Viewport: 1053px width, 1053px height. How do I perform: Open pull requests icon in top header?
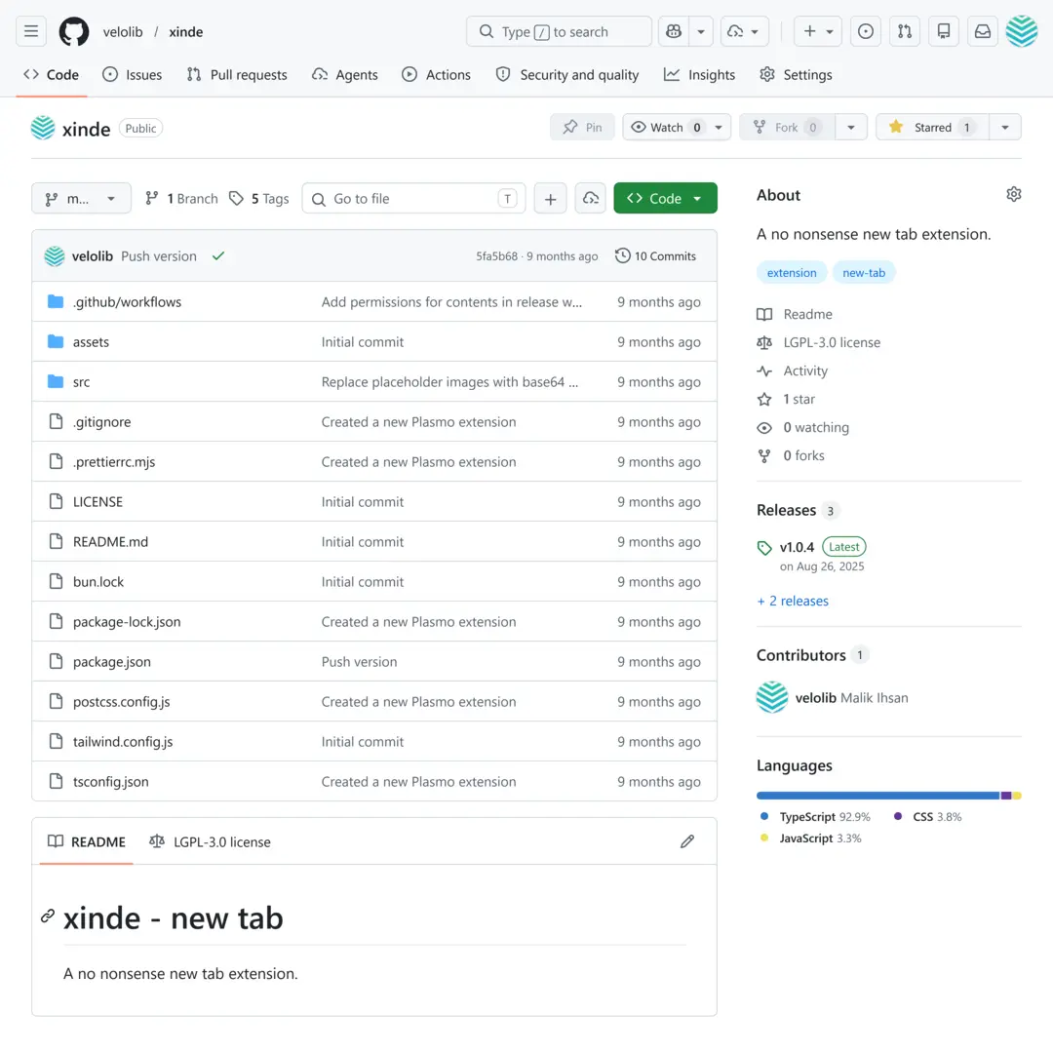click(905, 31)
